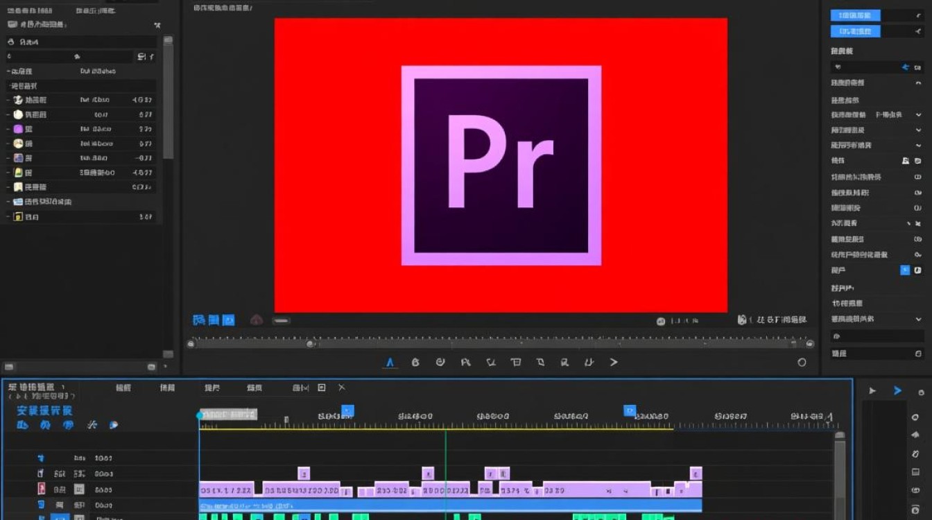Click the white icon beside small blue square
Screen dimensions: 932x520
918,270
